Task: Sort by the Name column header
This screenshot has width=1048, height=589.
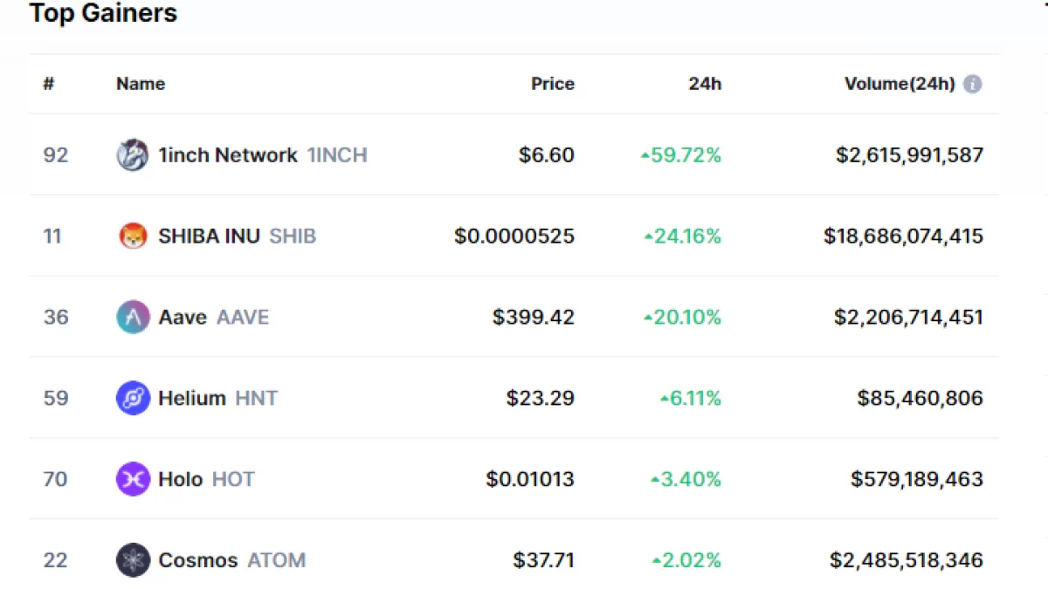Action: coord(141,84)
